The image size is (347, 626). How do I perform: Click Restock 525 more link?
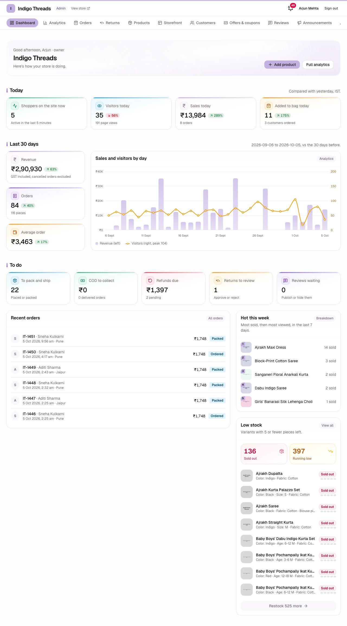(x=288, y=606)
